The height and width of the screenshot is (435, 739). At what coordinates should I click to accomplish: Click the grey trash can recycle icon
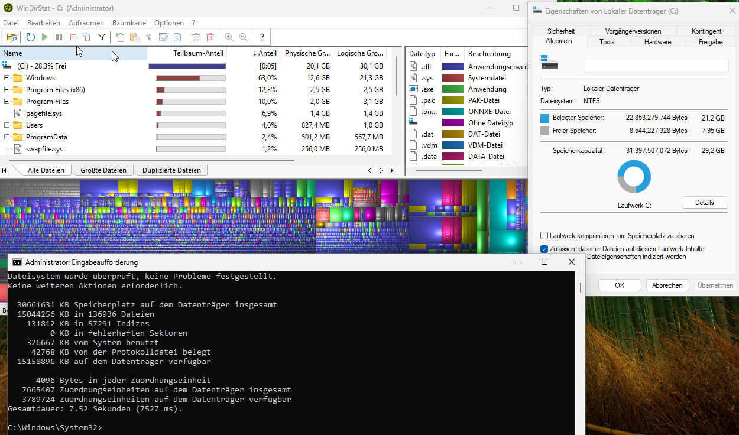(196, 37)
